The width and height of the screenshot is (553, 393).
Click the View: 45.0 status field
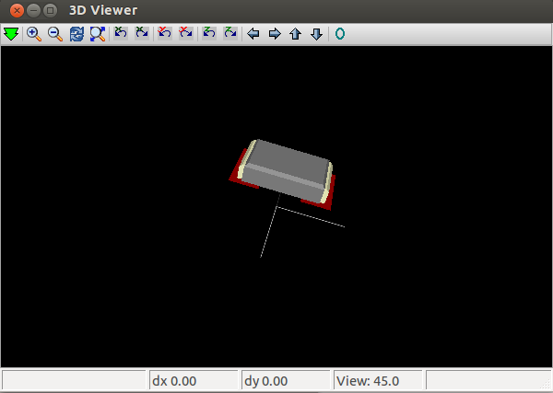378,381
